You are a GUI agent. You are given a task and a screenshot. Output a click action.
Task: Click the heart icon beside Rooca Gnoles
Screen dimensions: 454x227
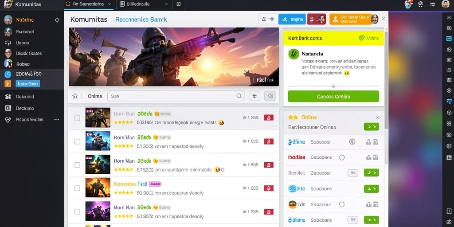(8, 120)
